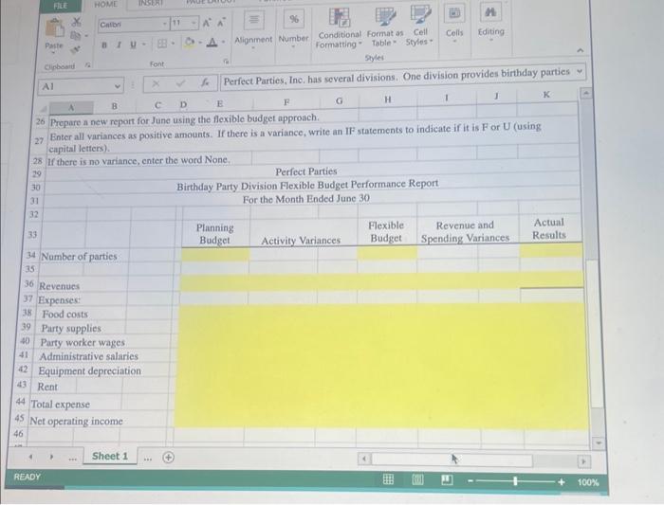Expand the formula bar with the chevron
This screenshot has width=664, height=505.
pos(580,71)
